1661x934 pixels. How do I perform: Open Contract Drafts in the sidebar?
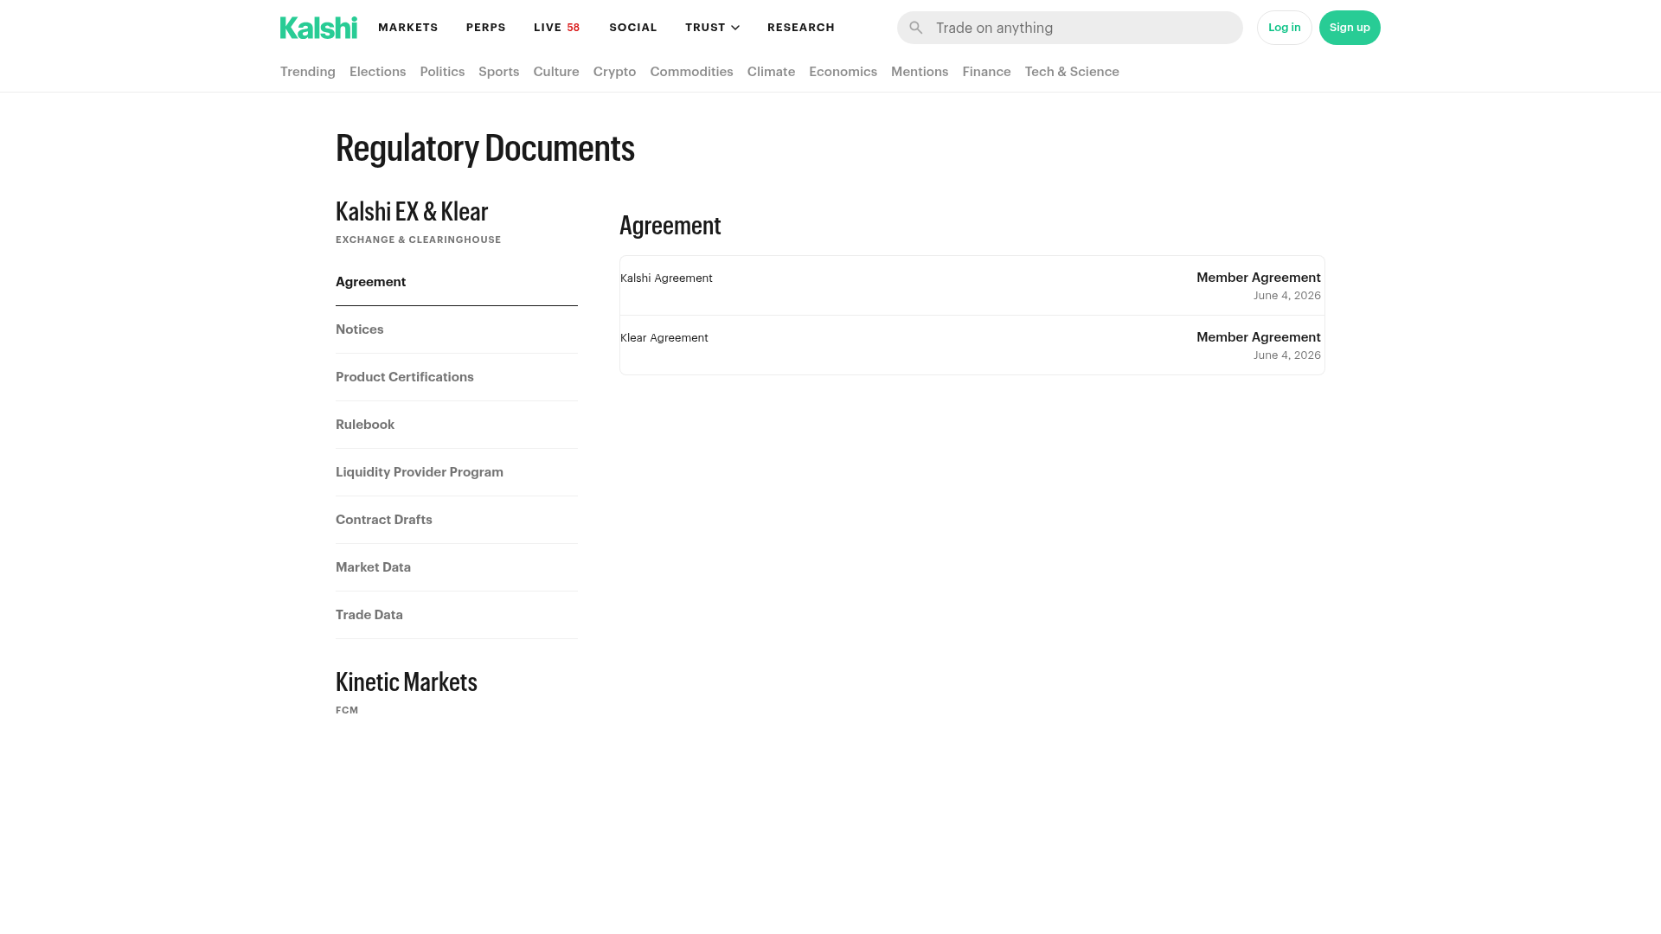click(457, 520)
